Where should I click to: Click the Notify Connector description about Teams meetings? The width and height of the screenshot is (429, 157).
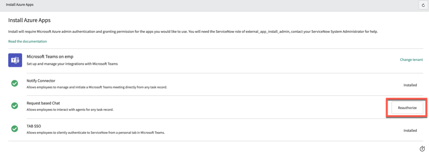tap(97, 87)
